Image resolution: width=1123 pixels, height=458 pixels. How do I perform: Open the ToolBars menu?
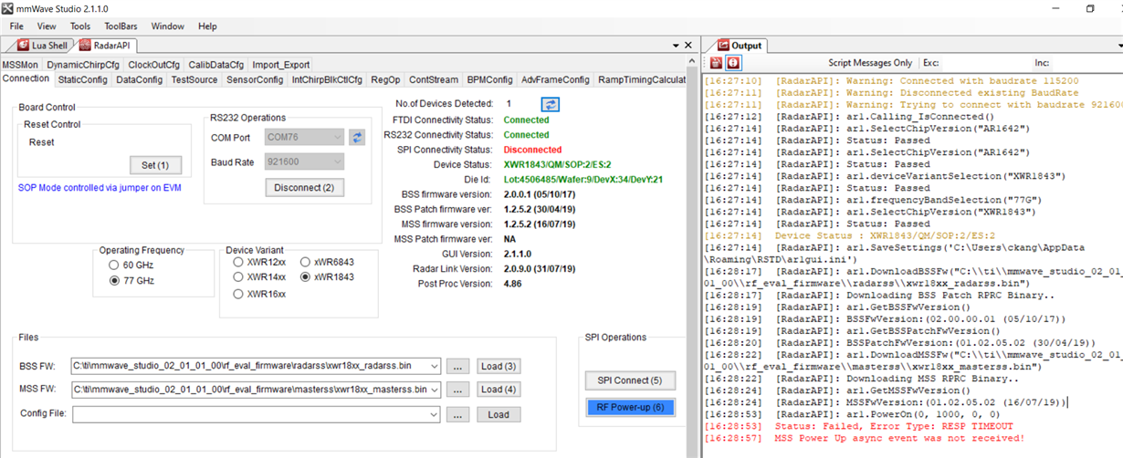coord(121,26)
